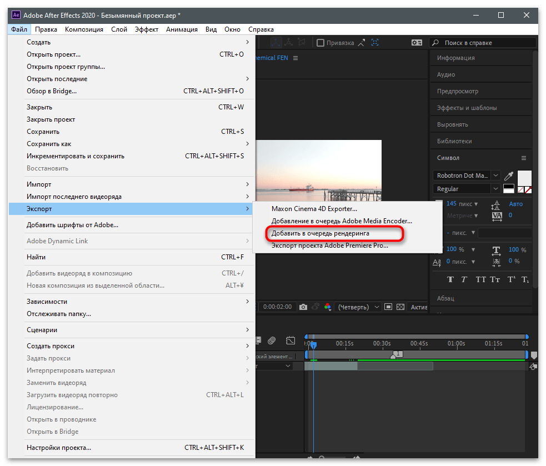Click the Поиск в справке search field
This screenshot has width=546, height=466.
pyautogui.click(x=483, y=43)
